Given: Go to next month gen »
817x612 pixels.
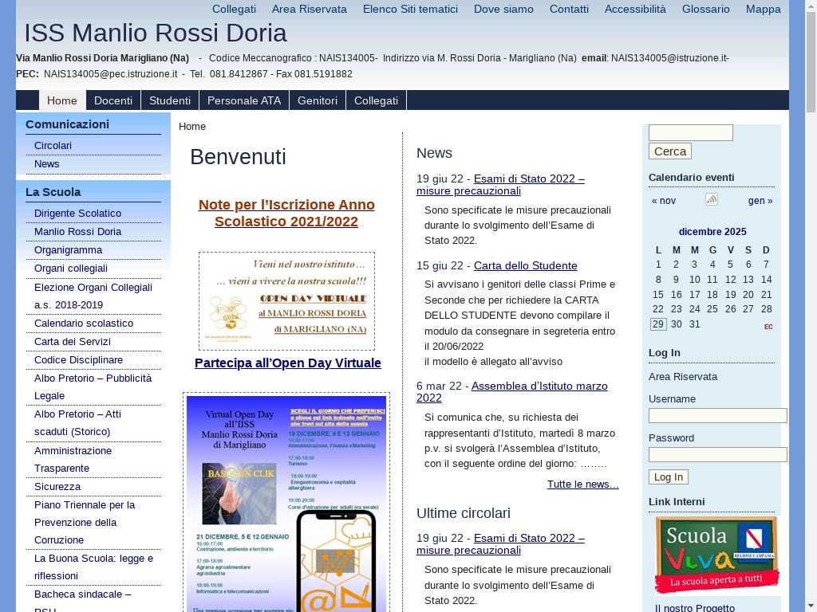Looking at the screenshot, I should [760, 201].
